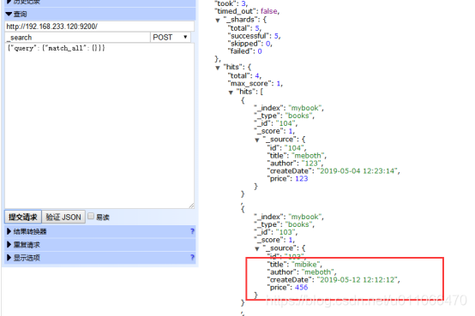475x316 pixels.
Task: Collapse the inner "hits" array node
Action: click(231, 92)
